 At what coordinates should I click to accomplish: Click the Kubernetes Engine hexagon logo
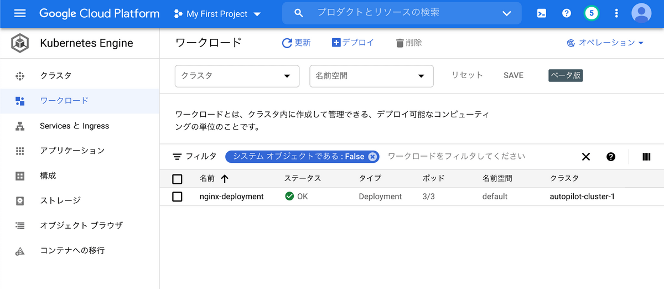[x=20, y=43]
